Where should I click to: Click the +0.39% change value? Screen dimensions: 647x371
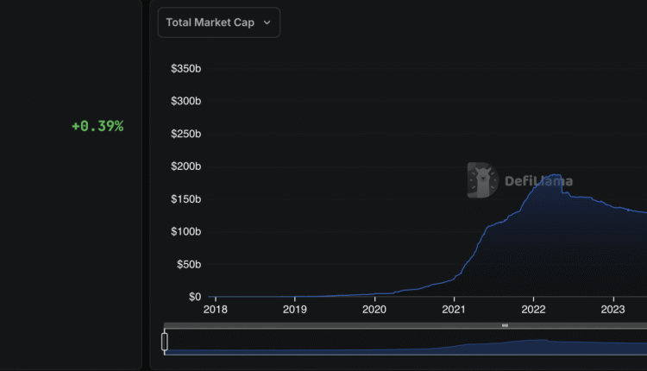pos(97,126)
